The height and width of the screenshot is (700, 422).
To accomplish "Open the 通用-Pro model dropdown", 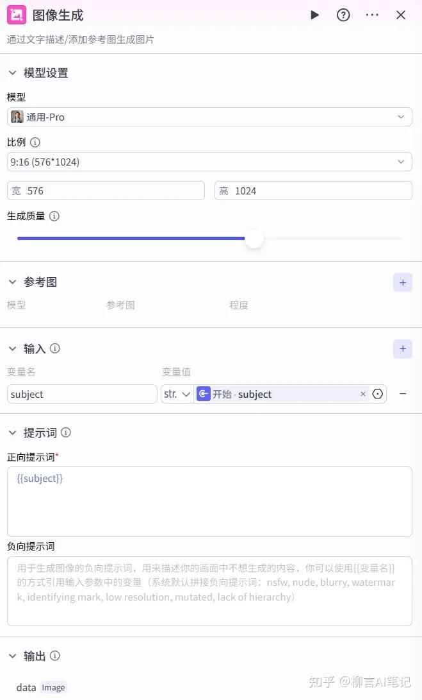I will click(209, 117).
